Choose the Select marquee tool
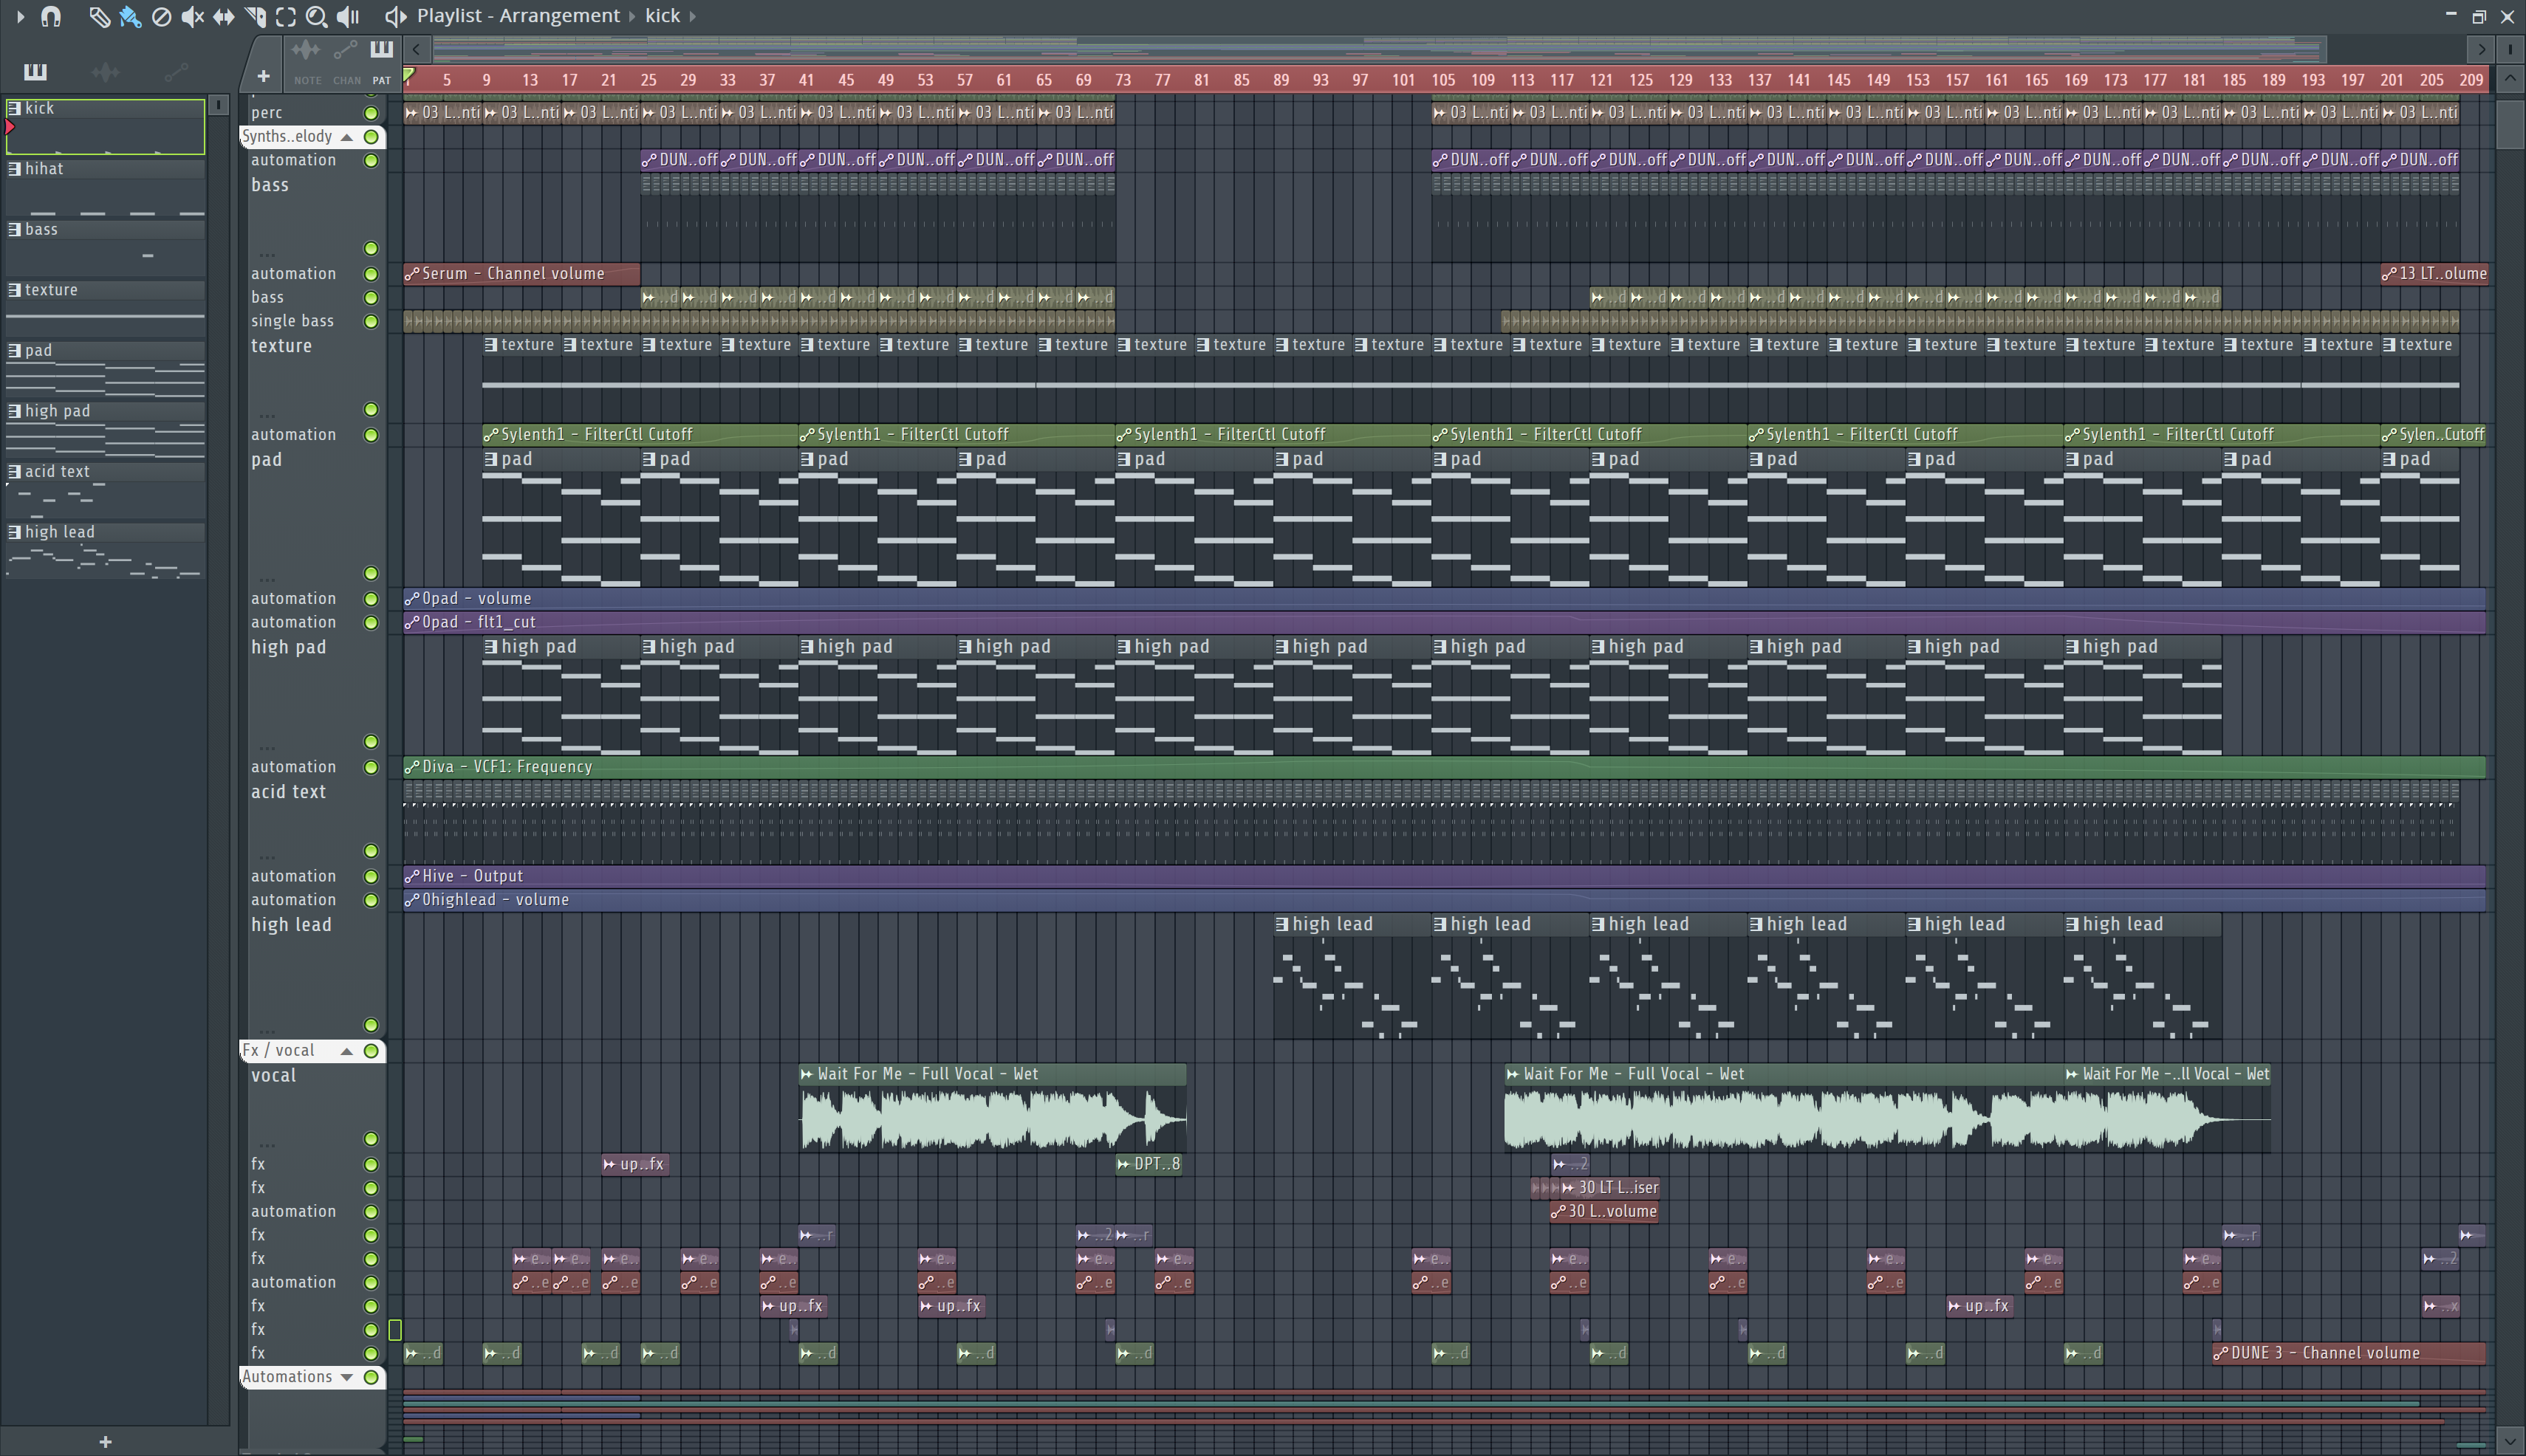 [285, 16]
